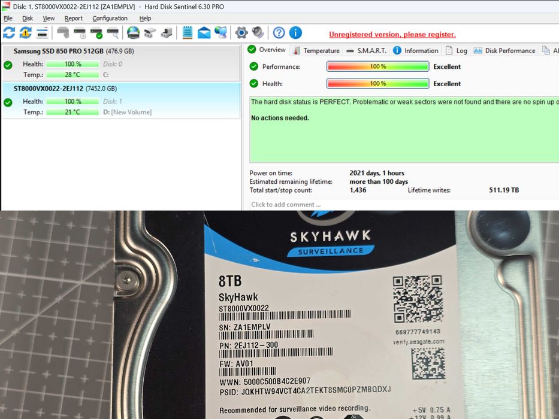This screenshot has width=559, height=419.
Task: Click the blue info circle icon
Action: click(295, 33)
